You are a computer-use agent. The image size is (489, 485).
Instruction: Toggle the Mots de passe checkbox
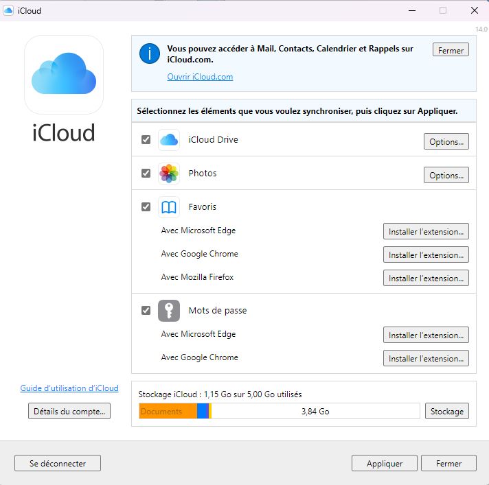(146, 311)
